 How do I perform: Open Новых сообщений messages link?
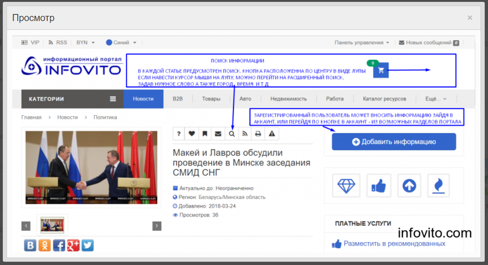click(429, 43)
